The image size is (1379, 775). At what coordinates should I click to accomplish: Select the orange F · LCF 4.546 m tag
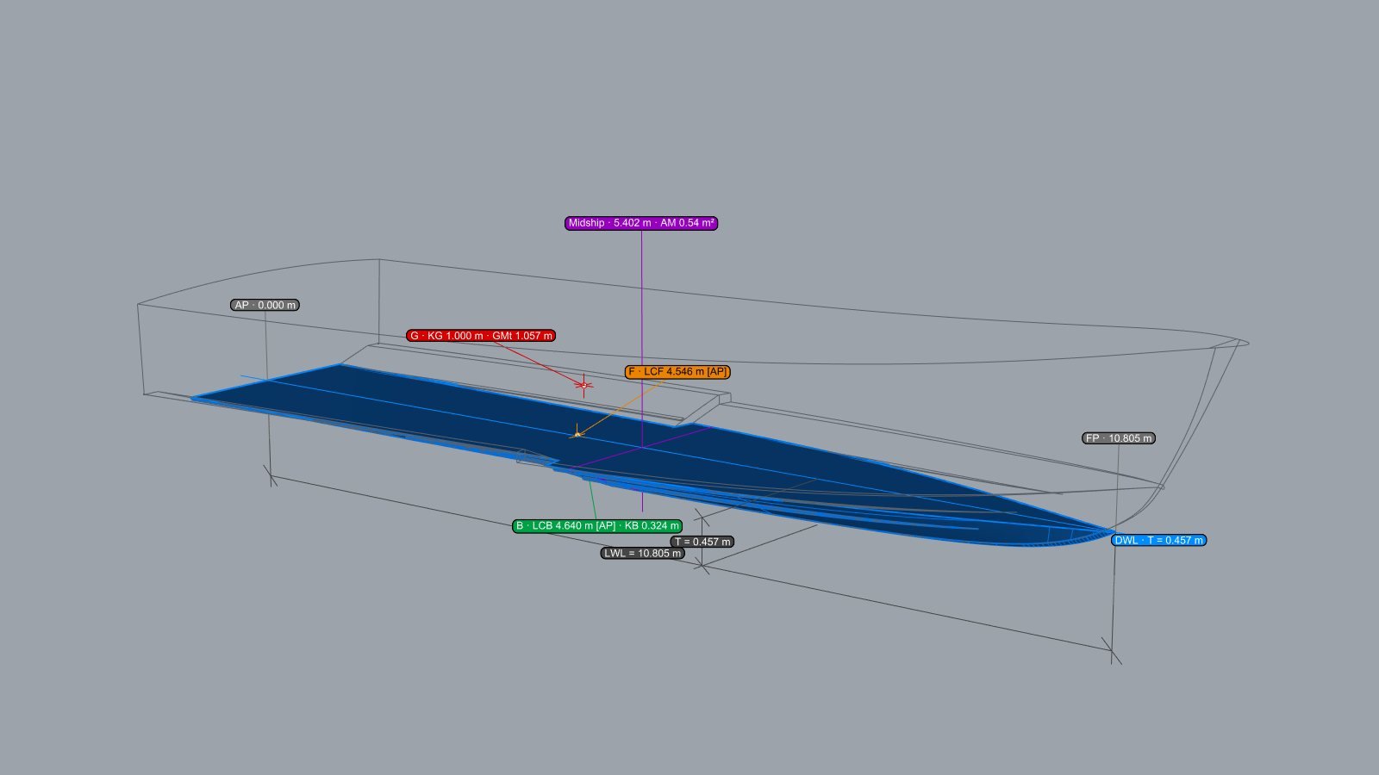tap(677, 372)
